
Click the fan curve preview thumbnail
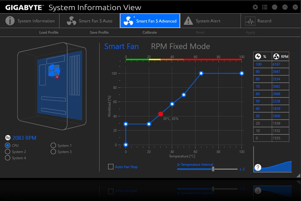tap(273, 159)
